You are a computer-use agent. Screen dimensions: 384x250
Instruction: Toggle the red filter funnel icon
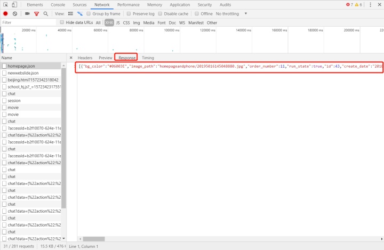click(x=37, y=13)
